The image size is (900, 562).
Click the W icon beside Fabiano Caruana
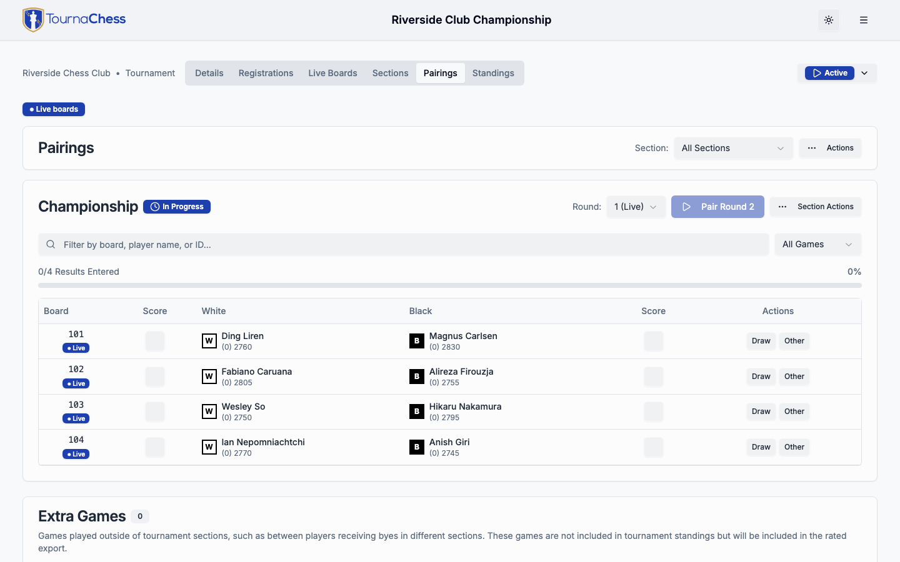tap(209, 377)
